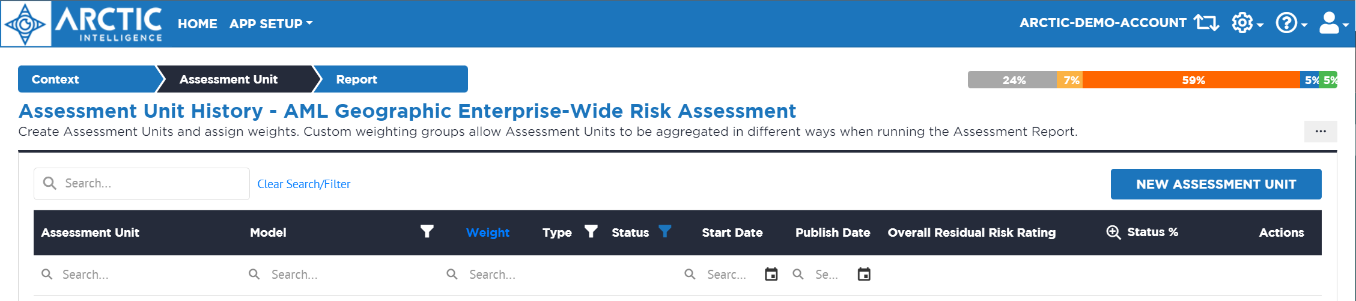The height and width of the screenshot is (301, 1356).
Task: Click the zoom icon beside Status %
Action: (1113, 233)
